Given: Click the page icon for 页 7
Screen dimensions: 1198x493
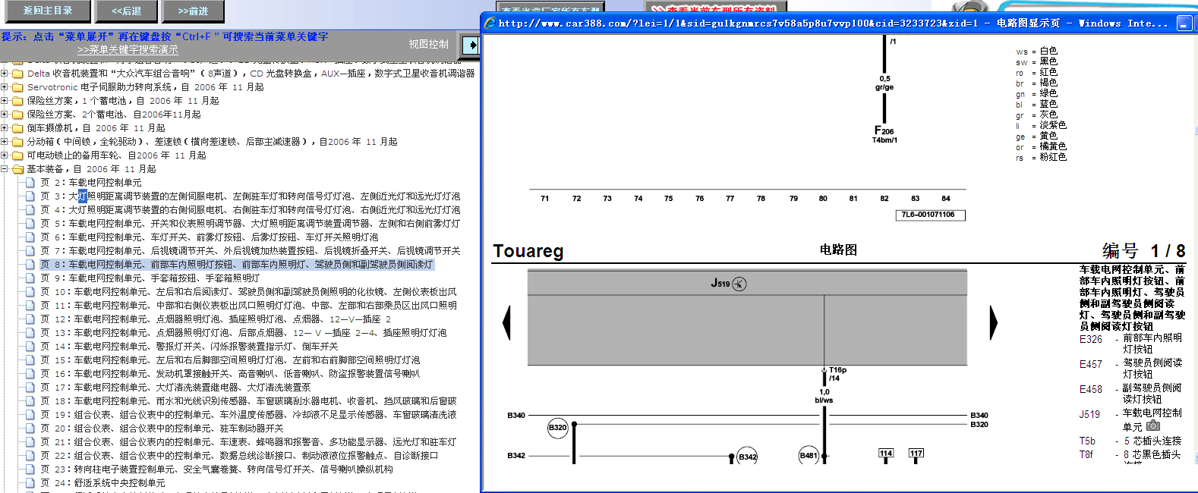Looking at the screenshot, I should [x=30, y=251].
